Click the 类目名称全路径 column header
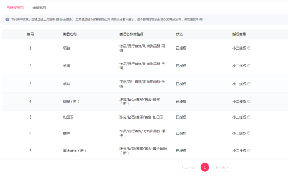This screenshot has height=188, width=288. click(x=131, y=34)
